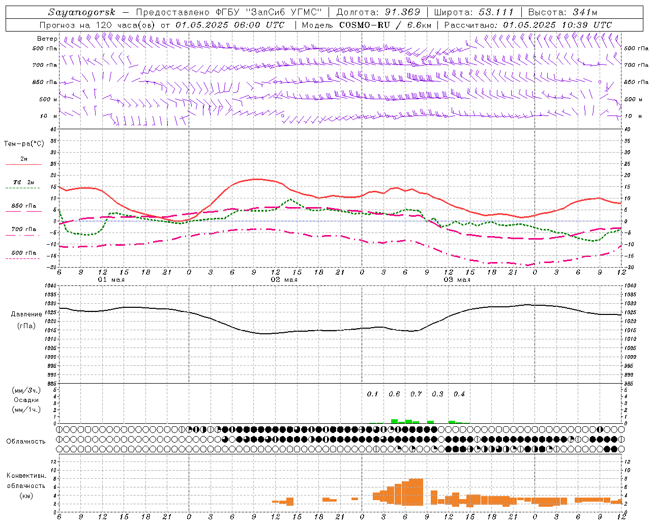Click the (гПа) pressure unit label
This screenshot has width=651, height=521.
pos(26,326)
